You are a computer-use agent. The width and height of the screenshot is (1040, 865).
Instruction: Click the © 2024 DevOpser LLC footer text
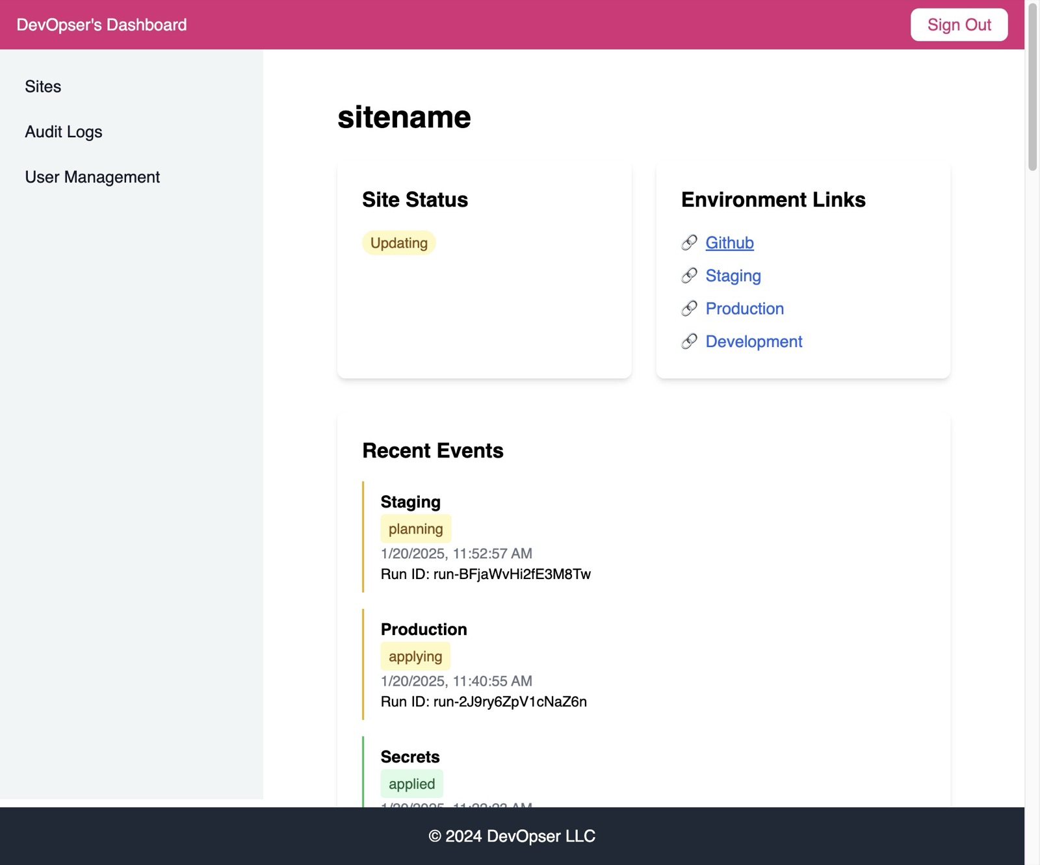pos(512,836)
